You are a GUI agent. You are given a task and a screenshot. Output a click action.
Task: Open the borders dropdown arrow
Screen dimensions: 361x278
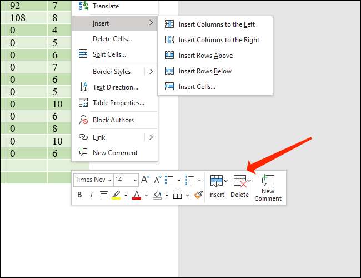click(188, 195)
